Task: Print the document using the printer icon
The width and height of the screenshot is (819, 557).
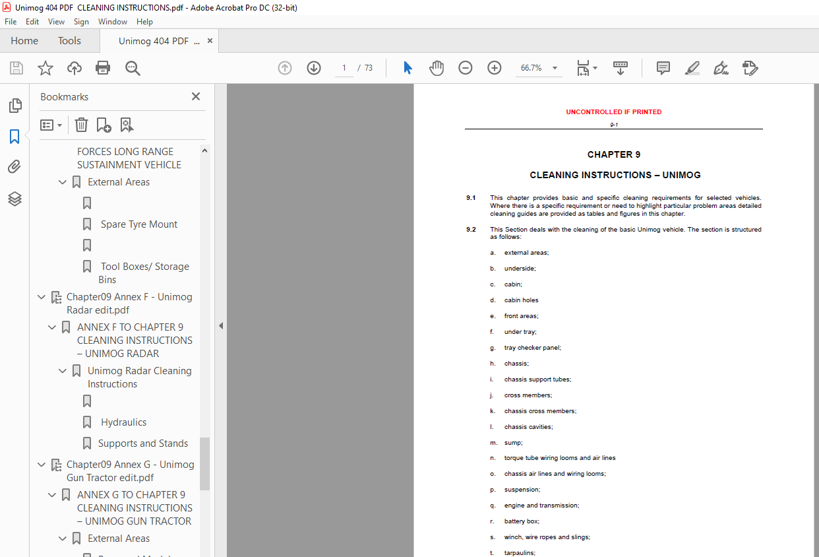Action: click(x=103, y=68)
